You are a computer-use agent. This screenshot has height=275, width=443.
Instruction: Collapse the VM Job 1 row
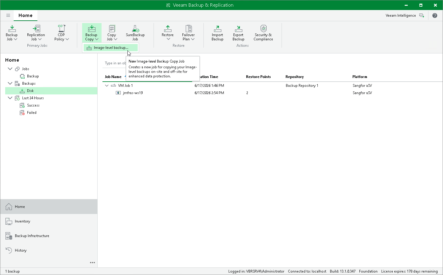click(x=107, y=86)
